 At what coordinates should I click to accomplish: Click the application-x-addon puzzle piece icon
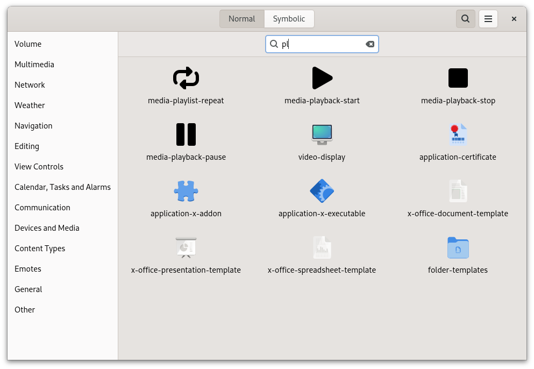click(x=186, y=191)
